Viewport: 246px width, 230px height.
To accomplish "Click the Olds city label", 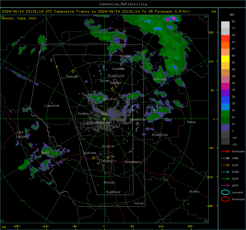I will tap(104, 114).
